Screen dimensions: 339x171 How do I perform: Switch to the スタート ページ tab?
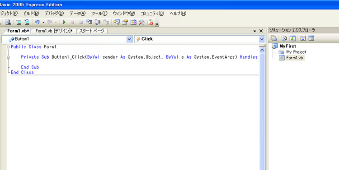pos(92,31)
